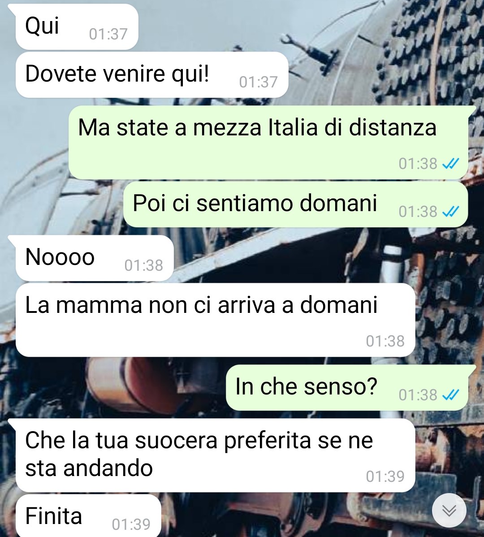Select the 'Qui' message bubble

(77, 27)
